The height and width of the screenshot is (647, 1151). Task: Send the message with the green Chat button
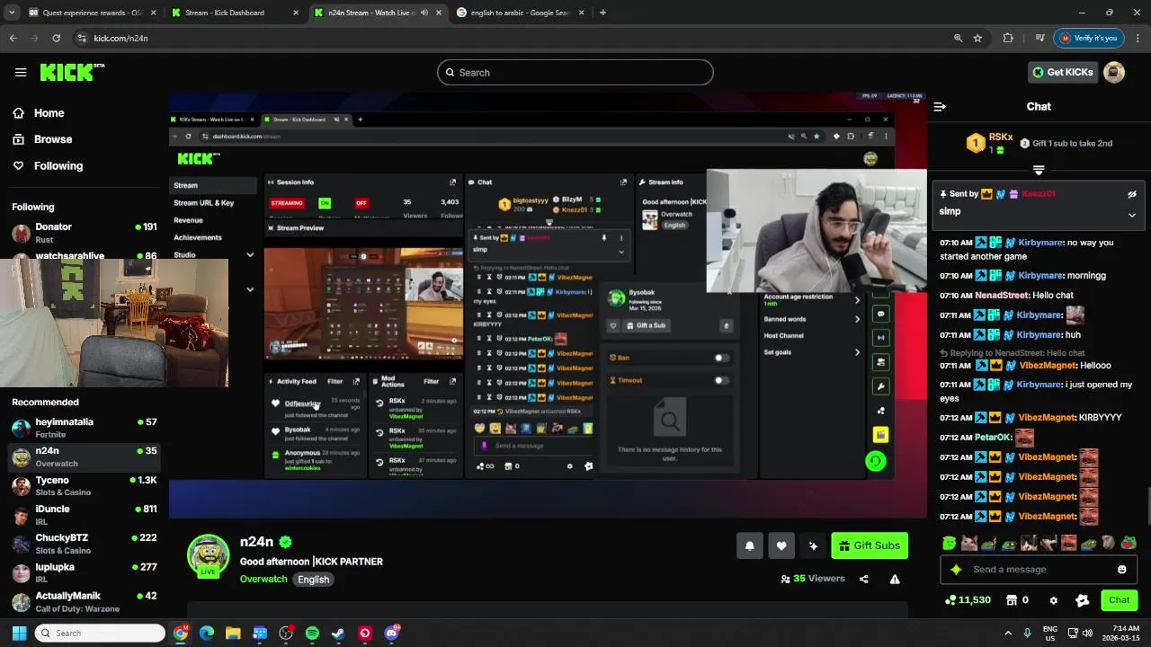[1120, 600]
